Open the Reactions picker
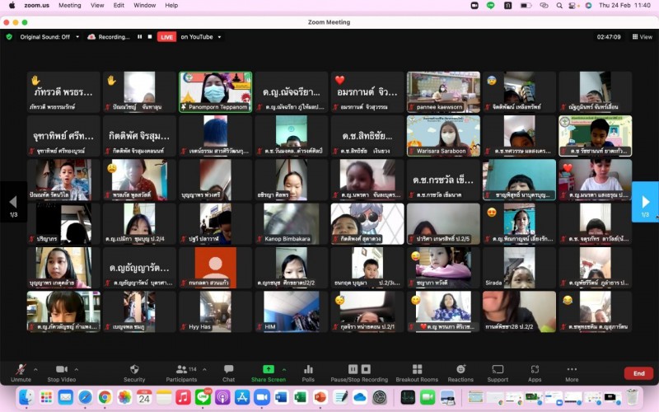This screenshot has width=659, height=412. (460, 372)
